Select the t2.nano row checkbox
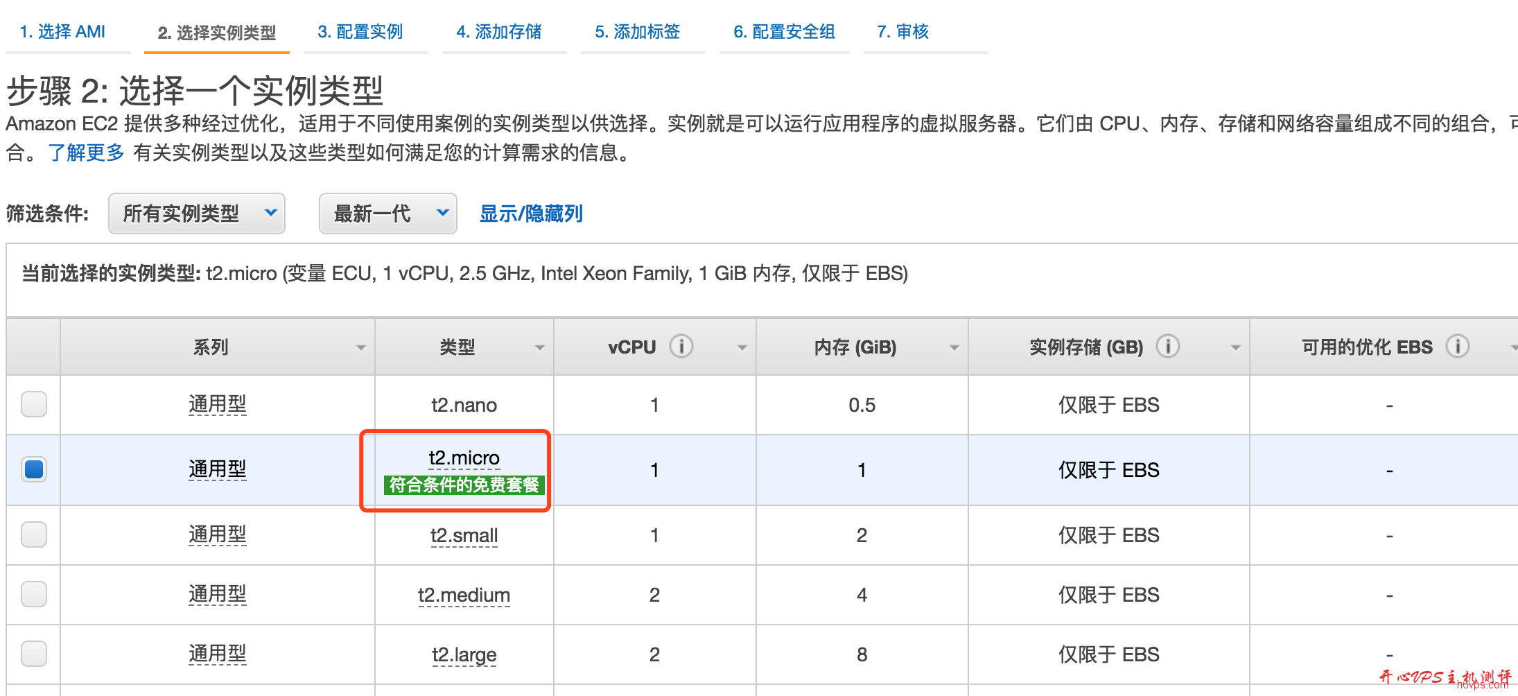 tap(33, 405)
